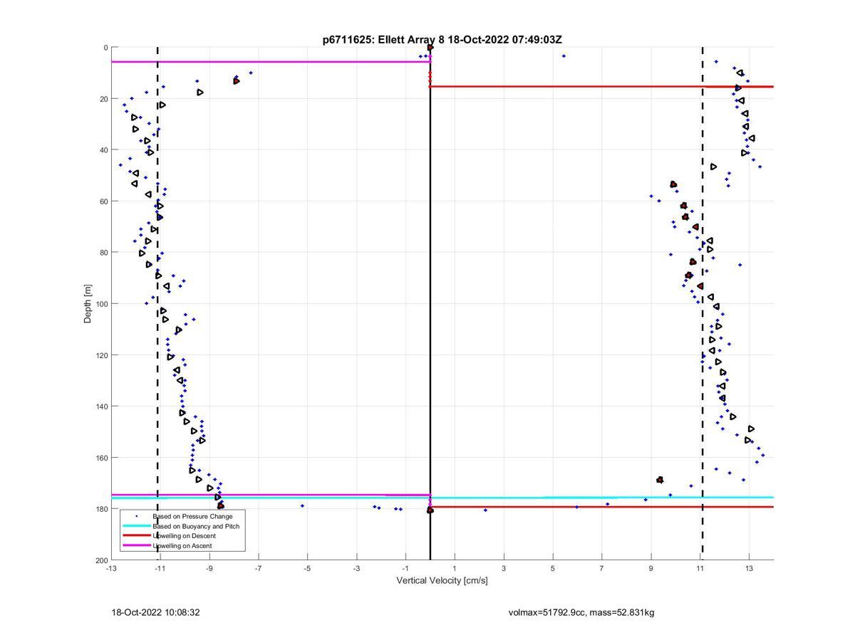
Task: Click depth axis tick label 60
Action: click(103, 201)
